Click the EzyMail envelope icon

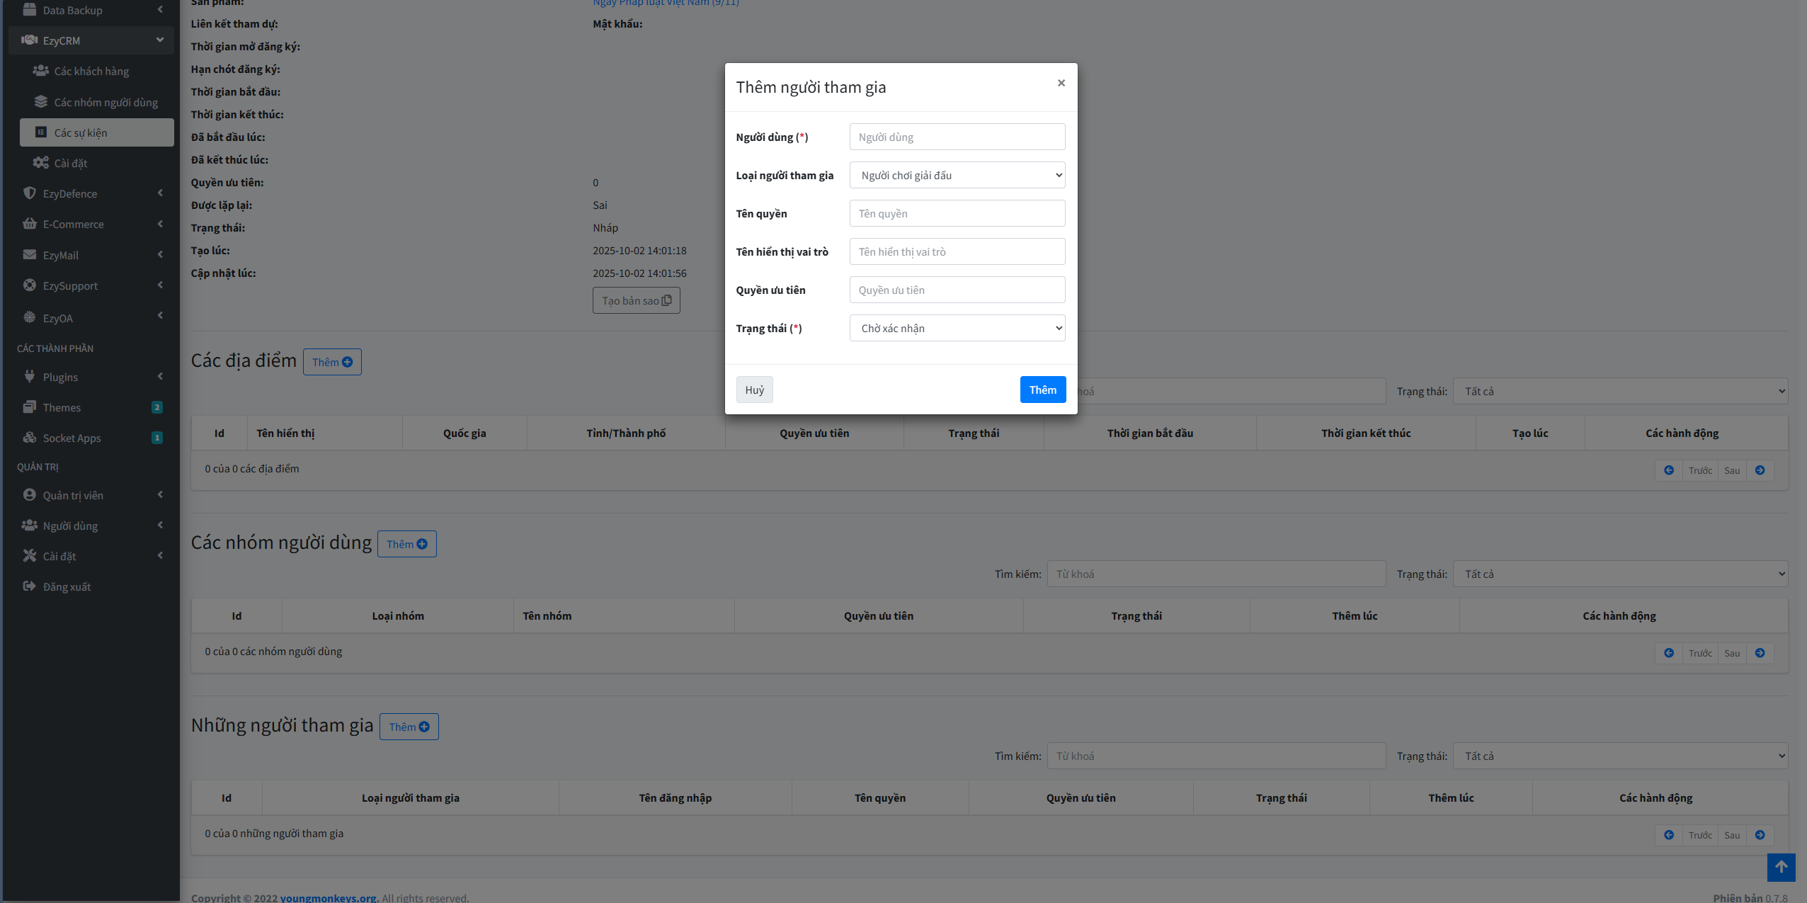tap(29, 255)
